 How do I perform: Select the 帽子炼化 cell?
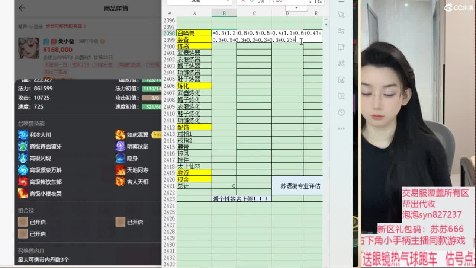click(x=194, y=100)
